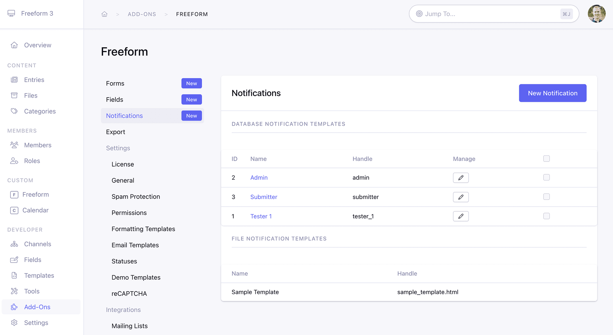Check the checkbox on the Submitter row
Screen dimensions: 613x335
(x=546, y=197)
